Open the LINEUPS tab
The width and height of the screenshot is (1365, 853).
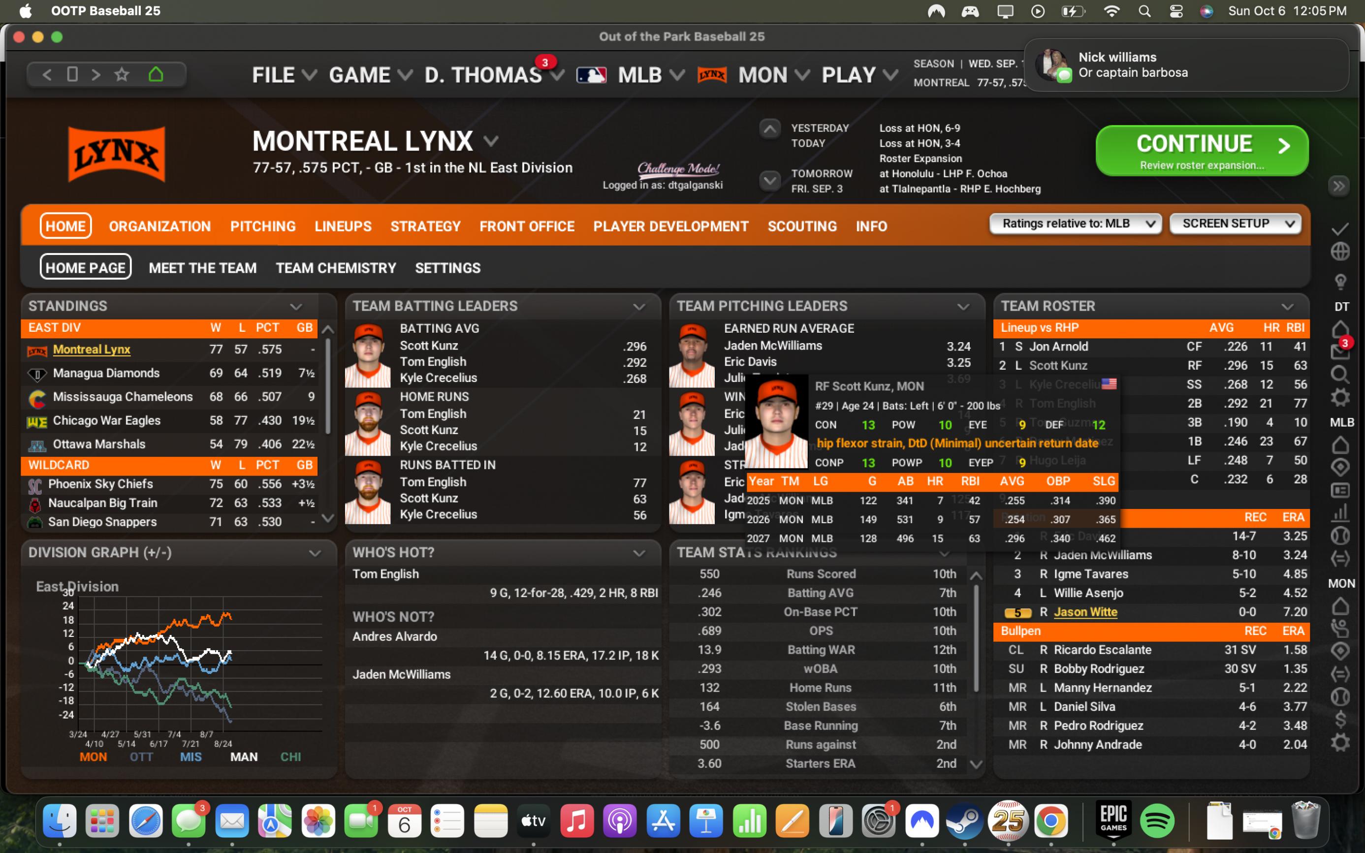pos(343,226)
